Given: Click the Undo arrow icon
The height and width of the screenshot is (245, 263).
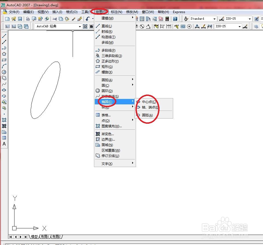Looking at the screenshot, I should [88, 19].
